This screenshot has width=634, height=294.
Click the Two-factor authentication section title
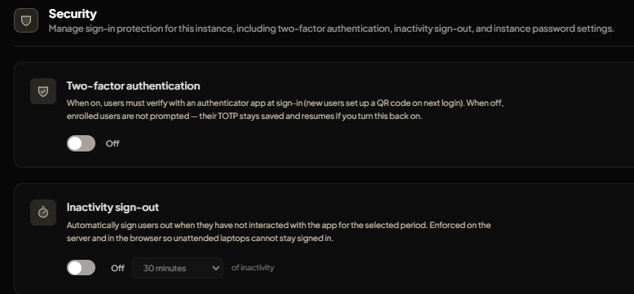[x=134, y=86]
